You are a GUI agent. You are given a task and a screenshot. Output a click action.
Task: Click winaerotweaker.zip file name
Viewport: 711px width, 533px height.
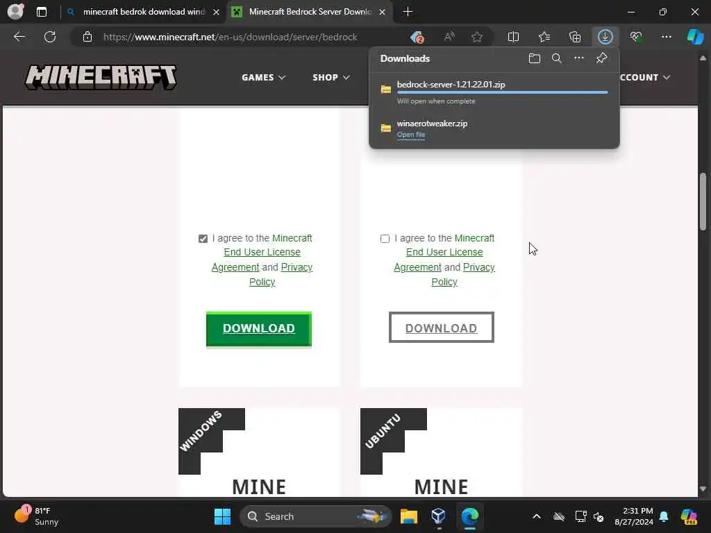432,124
